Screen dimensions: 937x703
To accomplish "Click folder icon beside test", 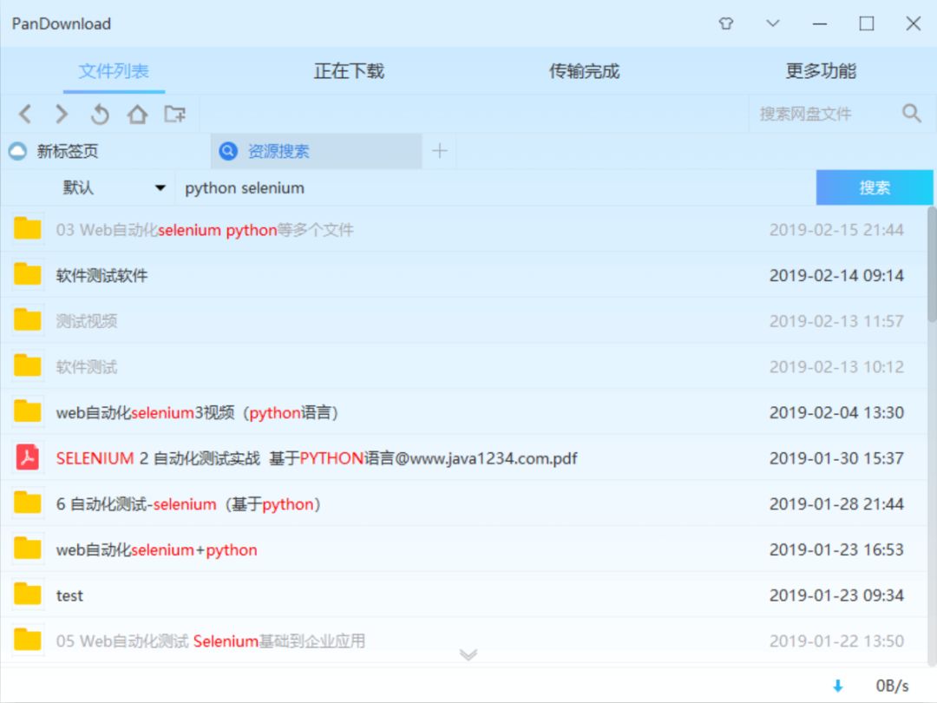I will click(28, 595).
